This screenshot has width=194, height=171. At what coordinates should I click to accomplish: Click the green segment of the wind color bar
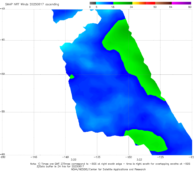pyautogui.click(x=123, y=3)
